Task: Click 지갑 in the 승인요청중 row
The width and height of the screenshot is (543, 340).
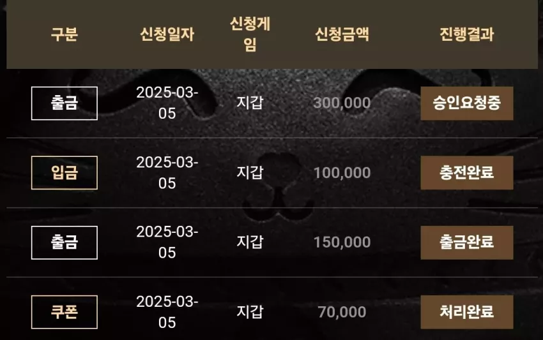Action: point(250,103)
